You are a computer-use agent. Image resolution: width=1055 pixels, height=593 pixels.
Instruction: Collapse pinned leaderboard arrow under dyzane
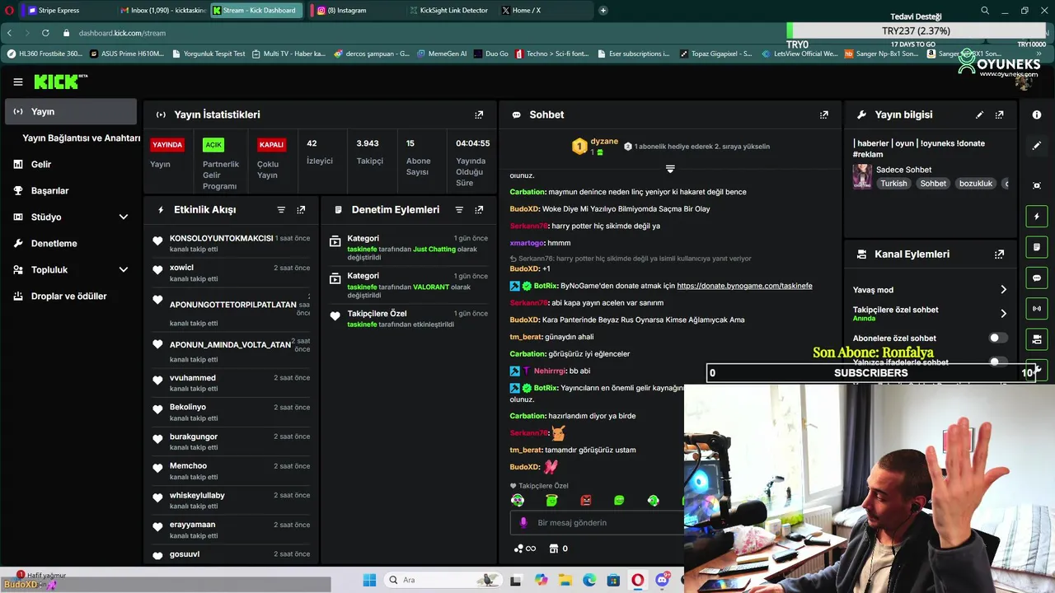tap(670, 169)
